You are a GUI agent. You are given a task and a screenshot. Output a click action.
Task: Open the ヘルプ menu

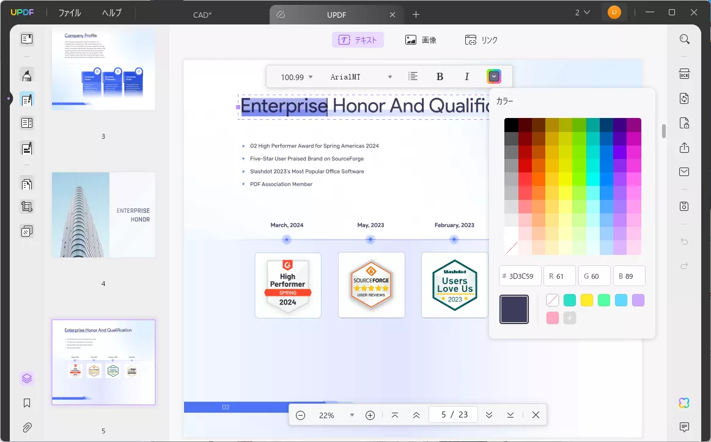[x=111, y=13]
